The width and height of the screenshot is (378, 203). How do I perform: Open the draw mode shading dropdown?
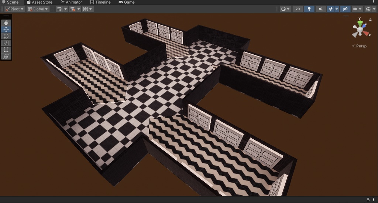285,9
